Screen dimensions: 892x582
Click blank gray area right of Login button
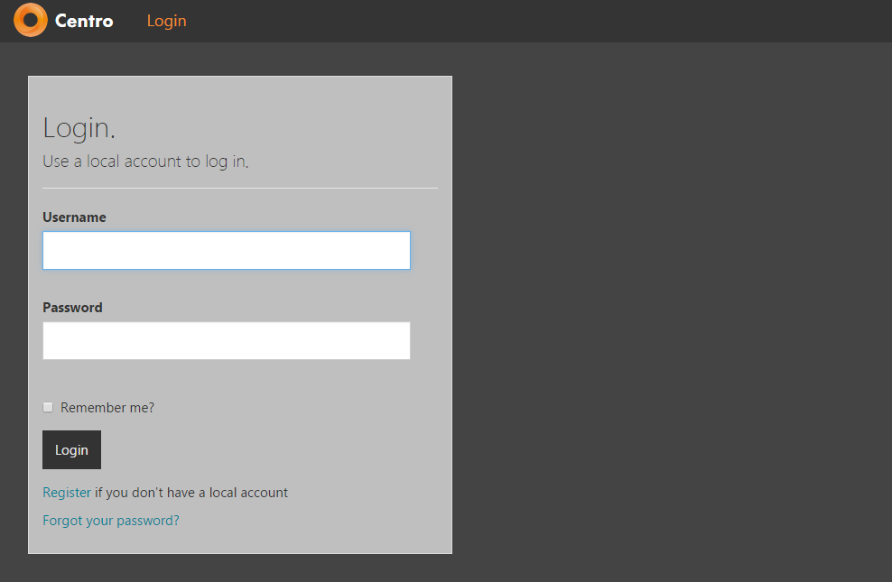point(271,449)
